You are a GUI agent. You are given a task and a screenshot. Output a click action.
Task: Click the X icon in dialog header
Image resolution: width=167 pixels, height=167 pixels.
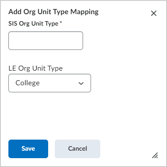coord(154,13)
